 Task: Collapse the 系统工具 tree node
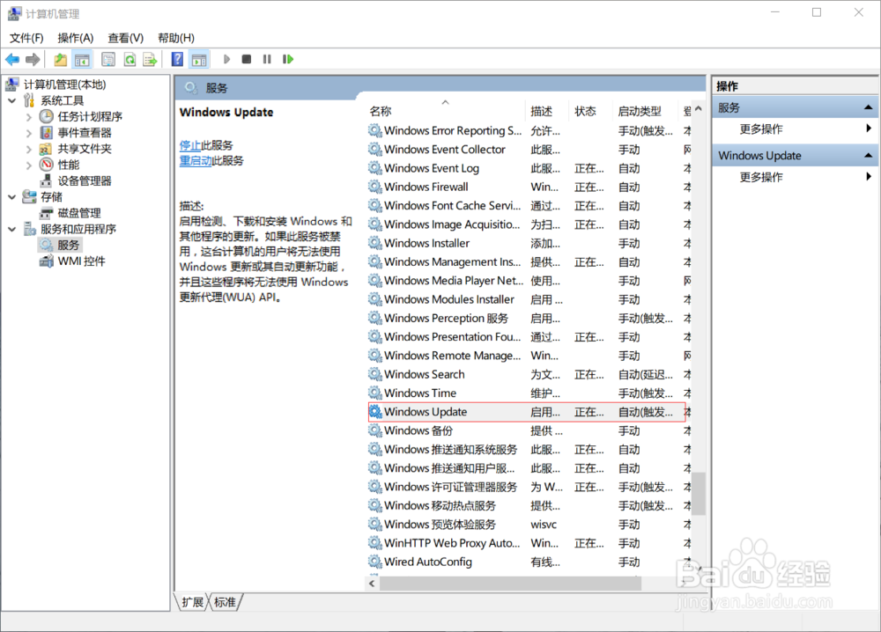[x=11, y=100]
